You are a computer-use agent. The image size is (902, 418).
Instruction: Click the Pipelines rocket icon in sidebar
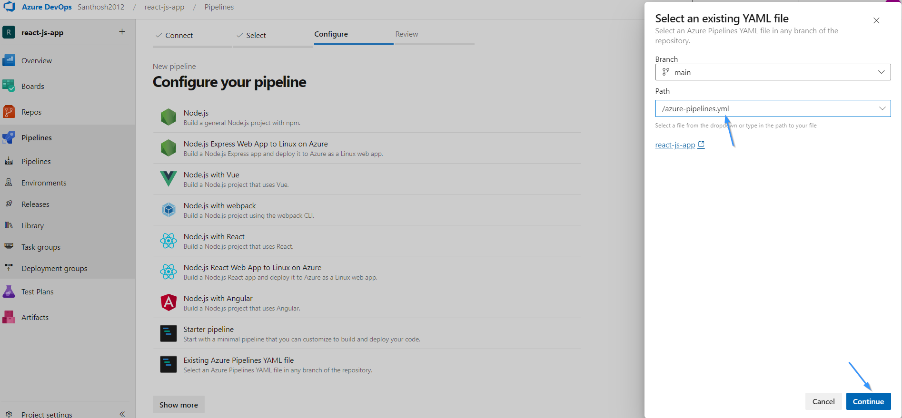pyautogui.click(x=9, y=137)
